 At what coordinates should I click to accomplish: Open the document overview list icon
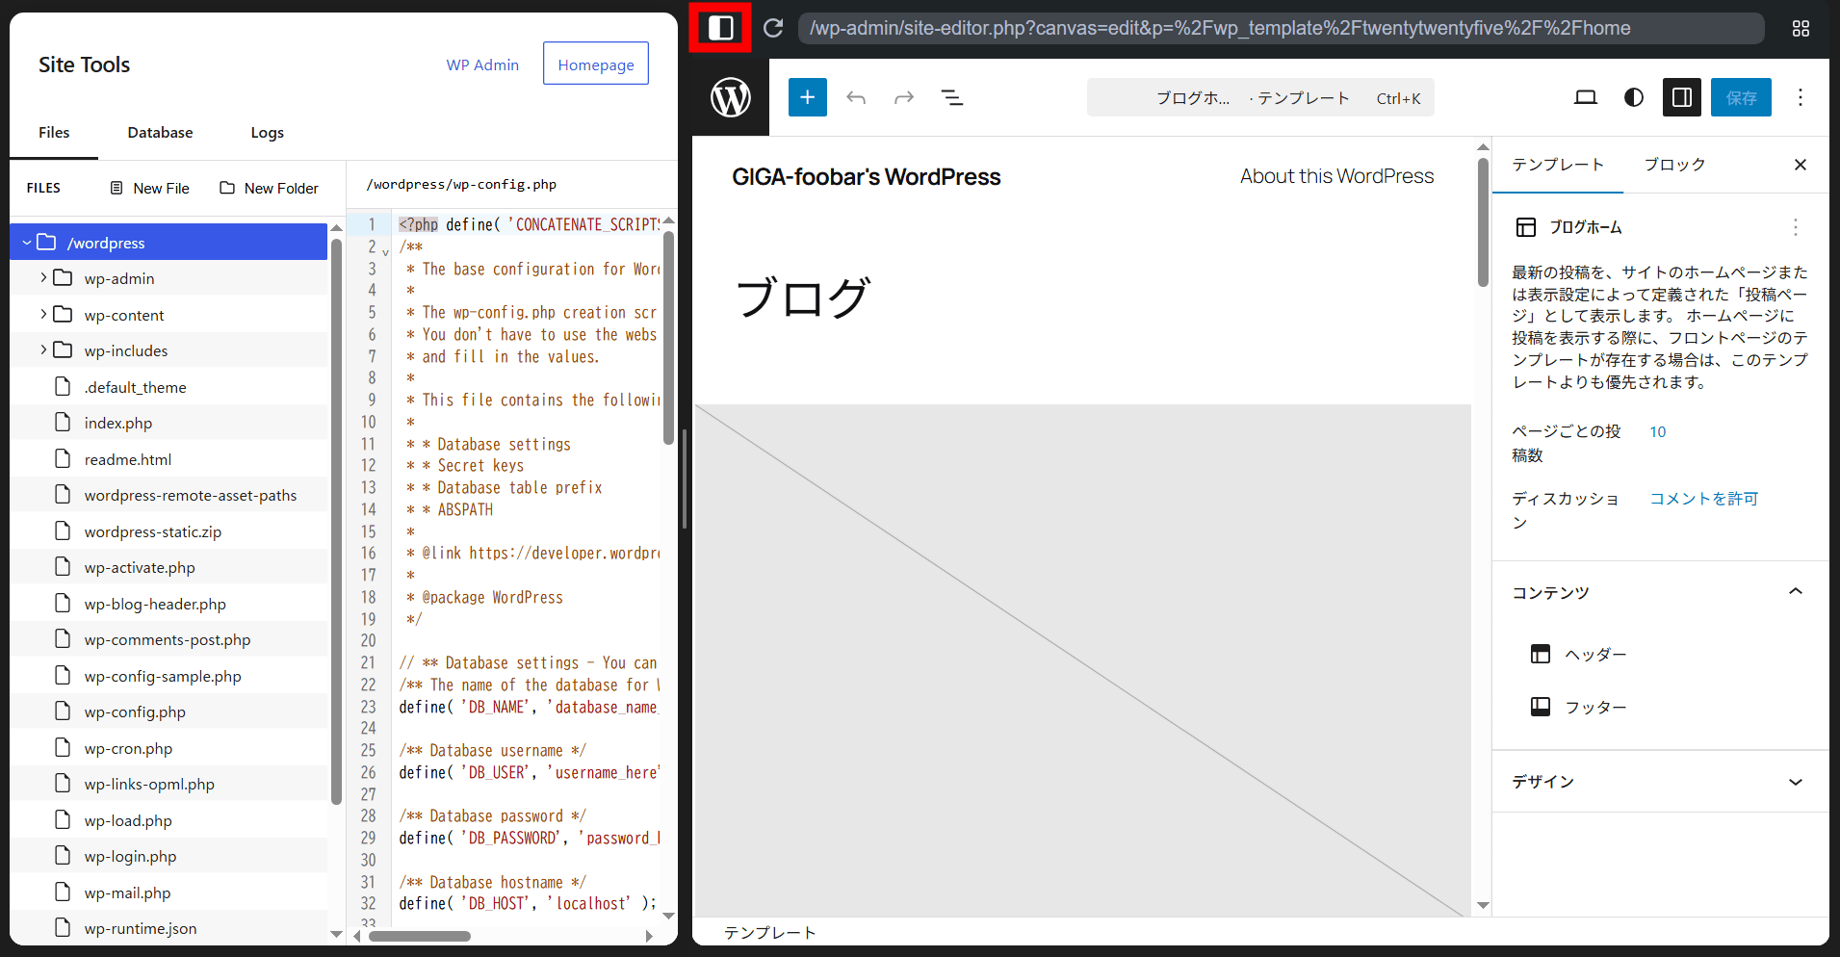tap(951, 97)
